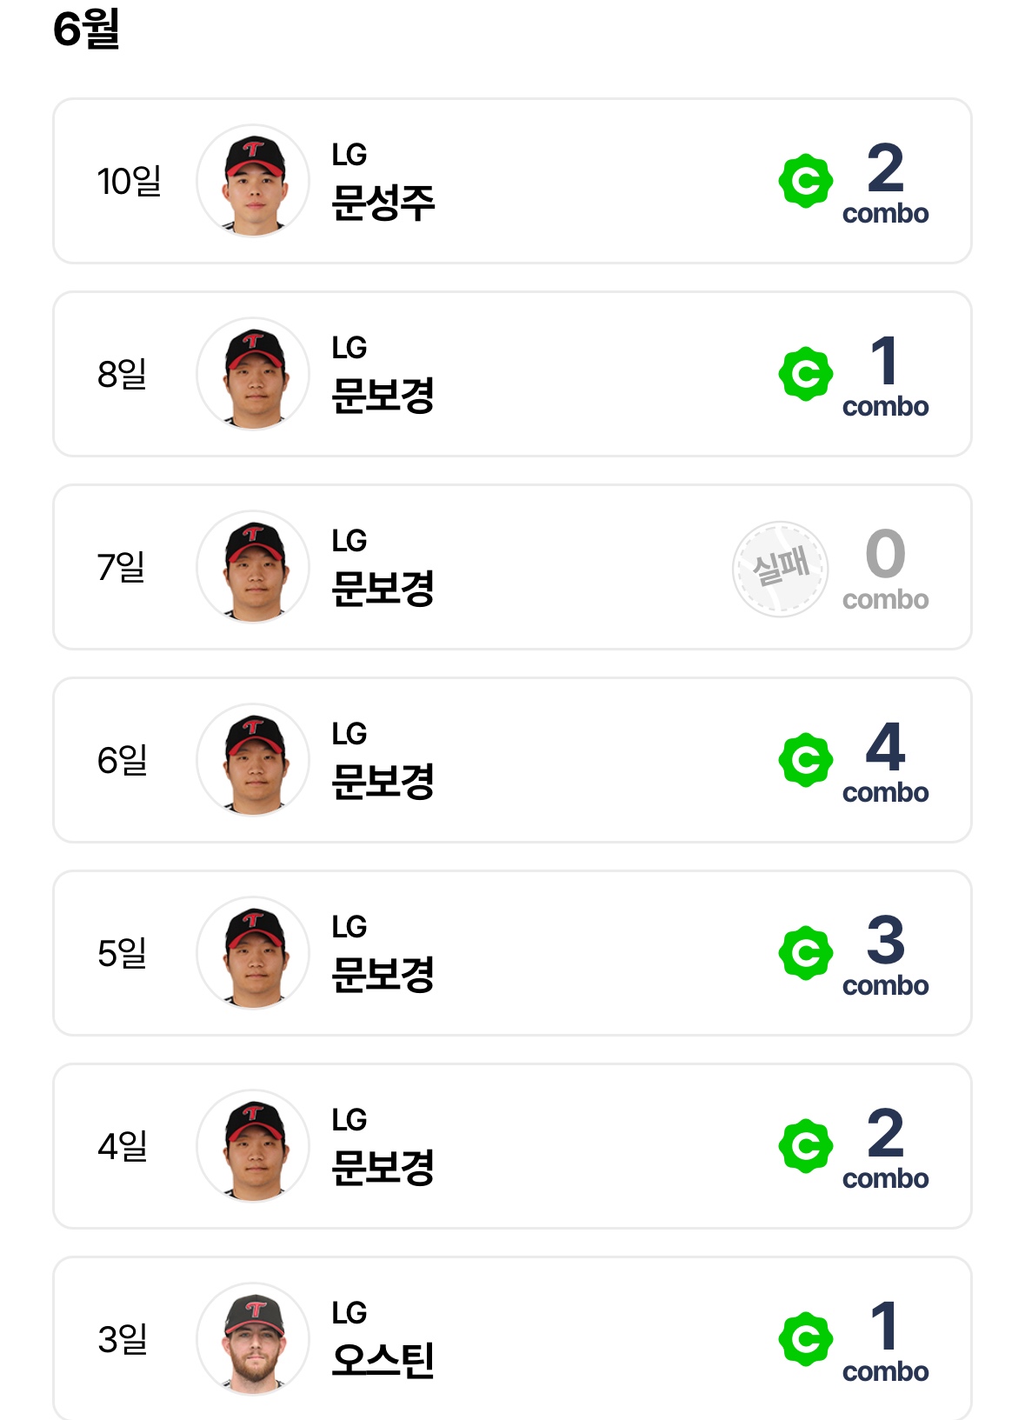Viewport: 1025px width, 1420px height.
Task: Tap 문보경 name on 6일 card
Action: pos(383,782)
